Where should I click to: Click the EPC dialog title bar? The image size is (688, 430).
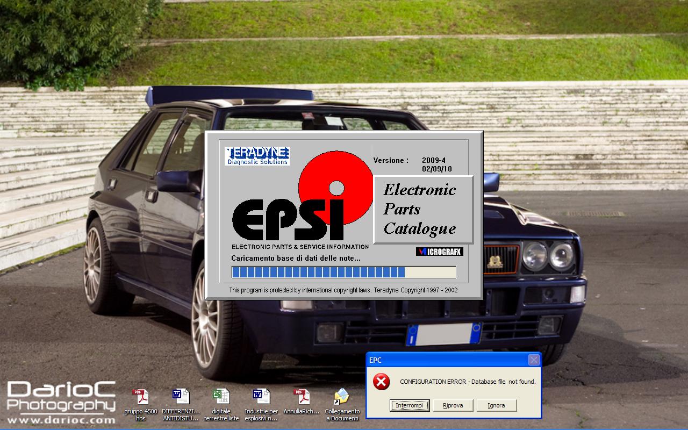(x=454, y=360)
